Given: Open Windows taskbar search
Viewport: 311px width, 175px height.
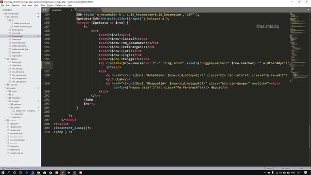Looking at the screenshot, I should 9,173.
